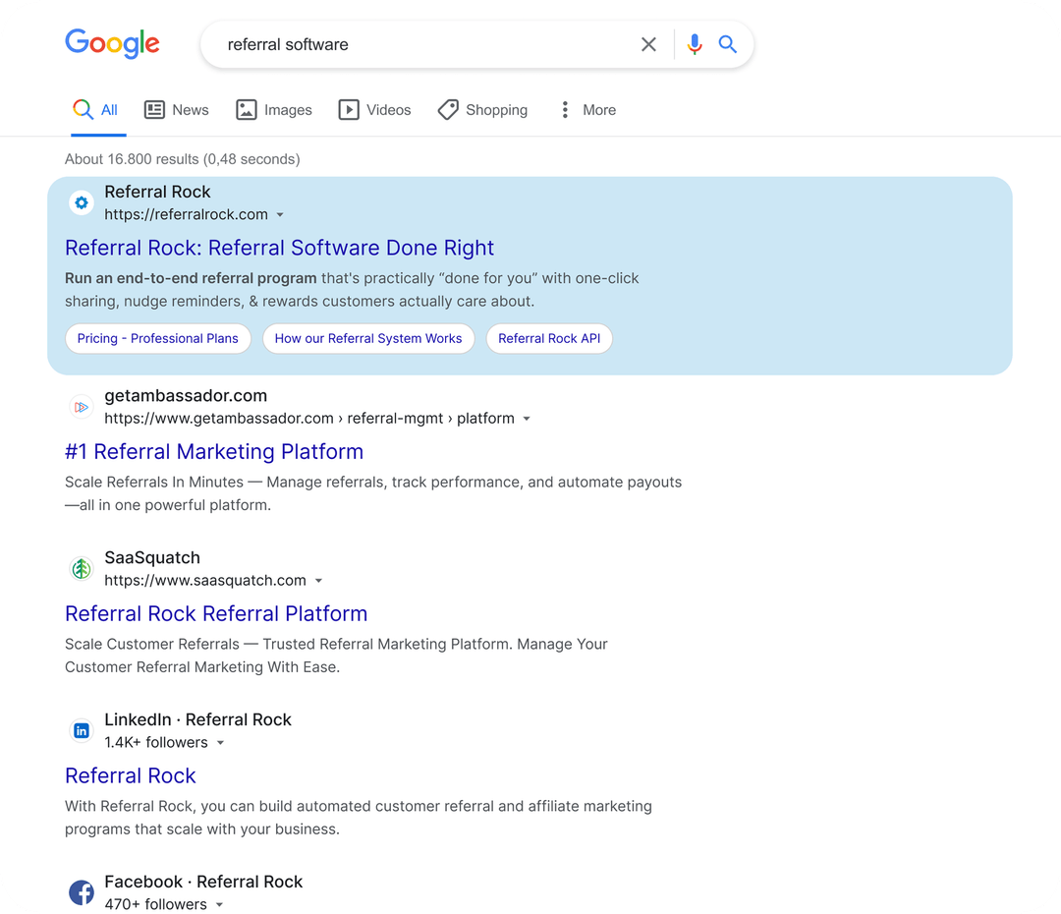Open the #1 Referral Marketing Platform result
The image size is (1061, 914).
214,452
